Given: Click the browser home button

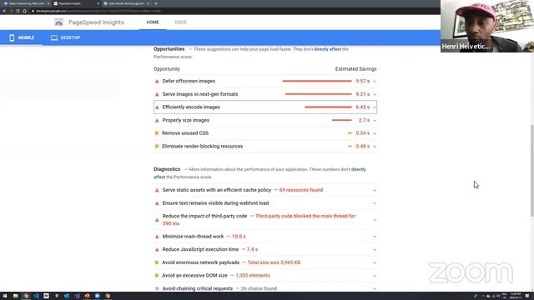Looking at the screenshot, I should click(x=24, y=11).
